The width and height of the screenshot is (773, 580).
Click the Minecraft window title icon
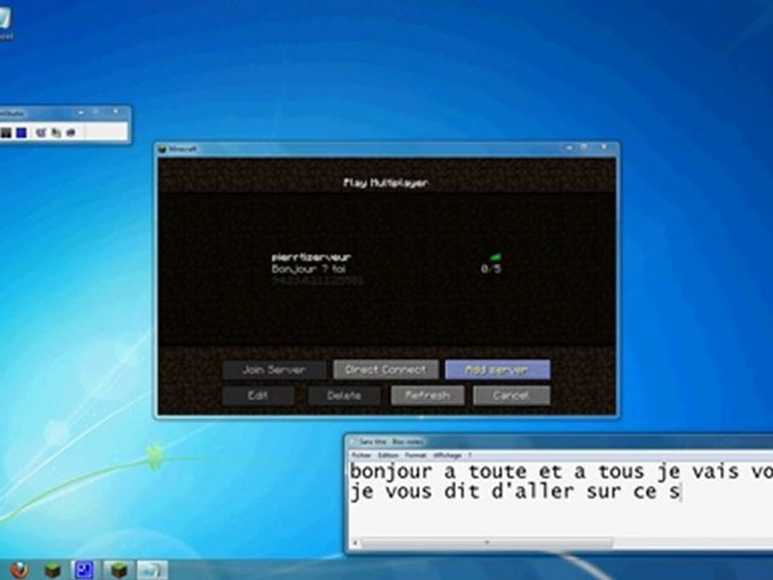pos(162,149)
